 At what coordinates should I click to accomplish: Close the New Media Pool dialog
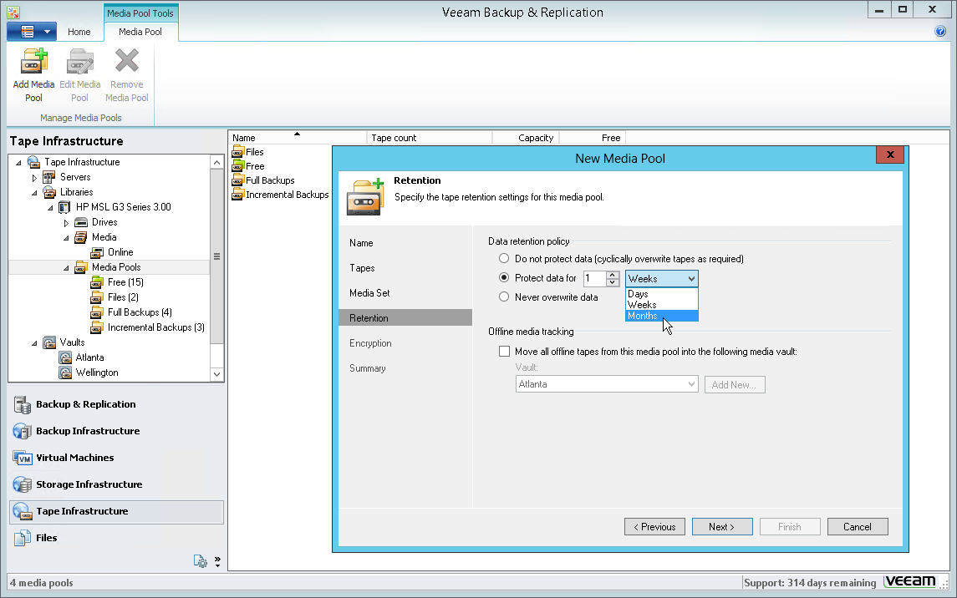coord(890,155)
